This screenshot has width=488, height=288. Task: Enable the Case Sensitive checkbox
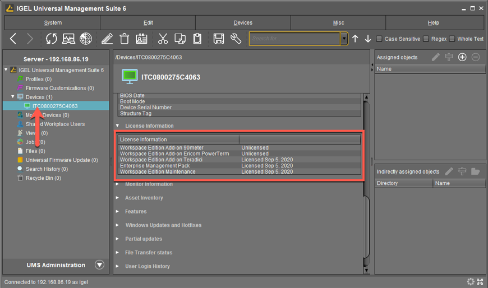380,39
